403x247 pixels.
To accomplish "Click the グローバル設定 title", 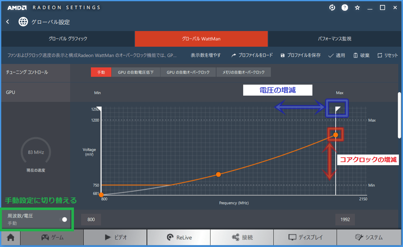I will pyautogui.click(x=51, y=22).
